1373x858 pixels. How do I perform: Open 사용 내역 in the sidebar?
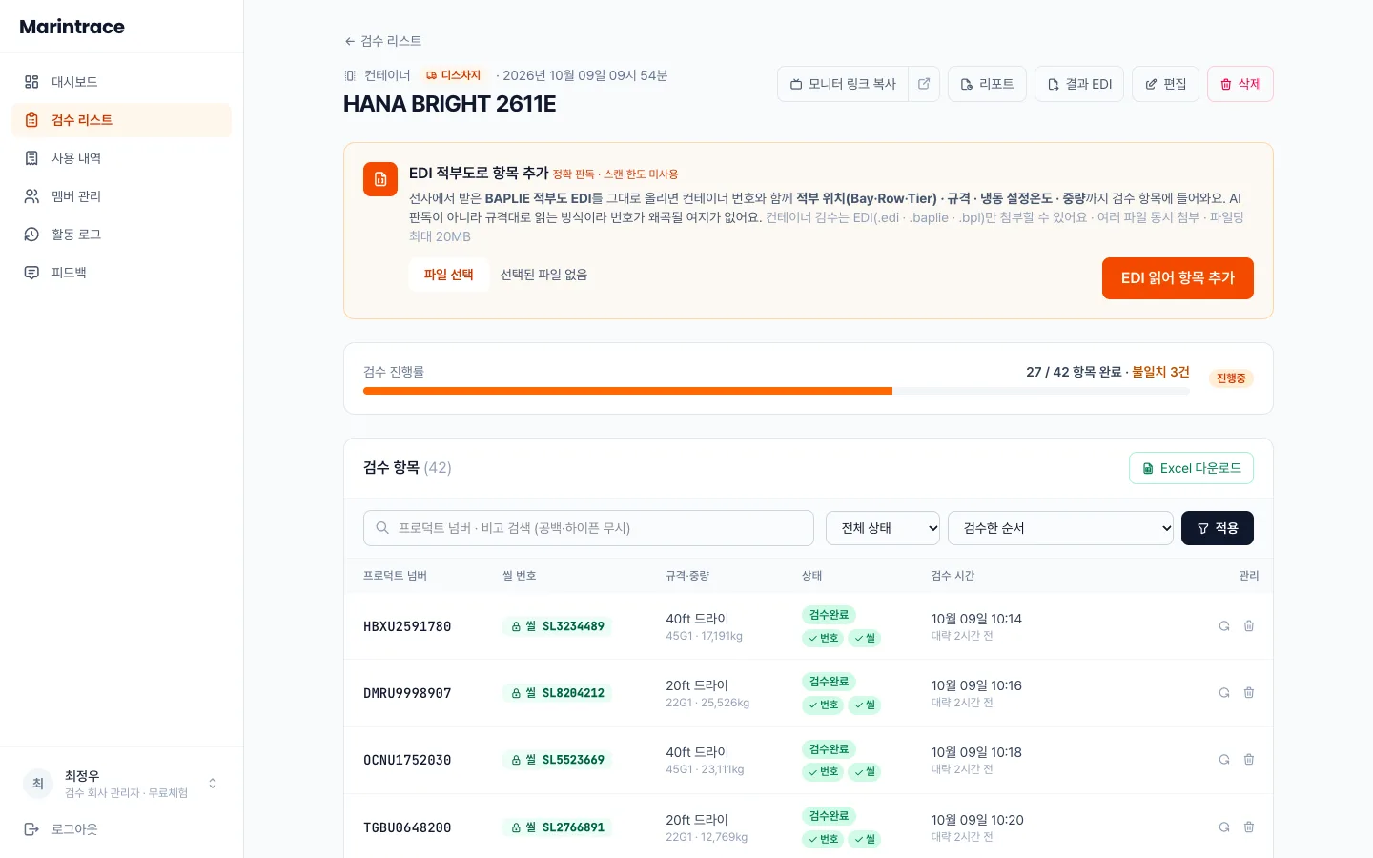tap(121, 158)
